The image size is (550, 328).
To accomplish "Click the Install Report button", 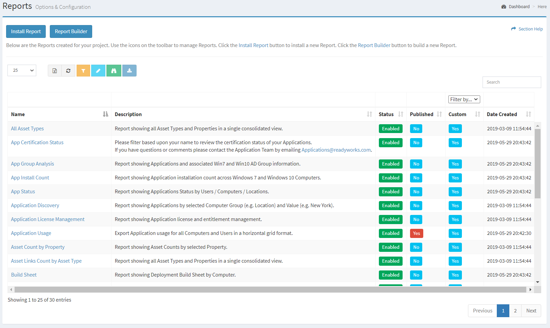I will [26, 31].
